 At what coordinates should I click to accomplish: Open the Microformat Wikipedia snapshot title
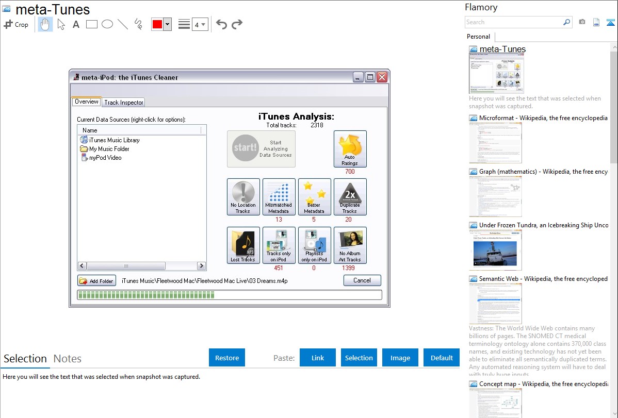[543, 118]
